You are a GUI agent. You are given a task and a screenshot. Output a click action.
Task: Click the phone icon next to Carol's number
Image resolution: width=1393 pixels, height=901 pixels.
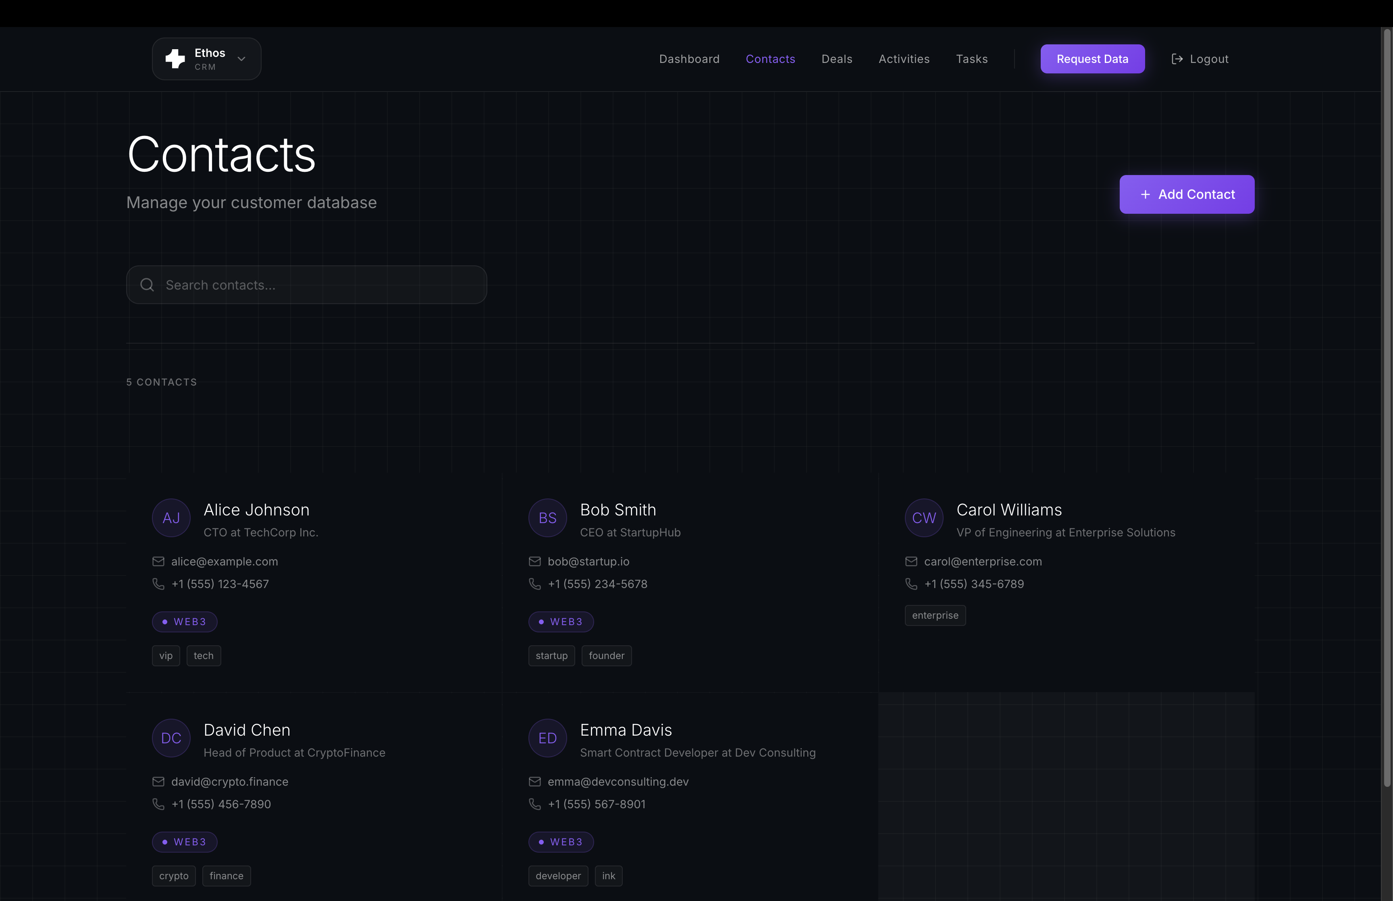911,584
